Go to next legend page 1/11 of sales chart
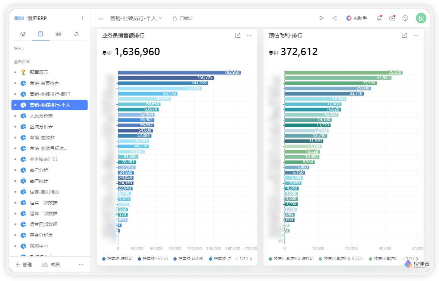The width and height of the screenshot is (439, 281). coord(251,259)
